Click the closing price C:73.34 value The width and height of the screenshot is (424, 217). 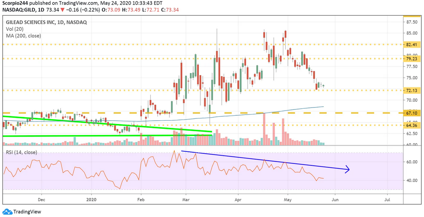pyautogui.click(x=170, y=10)
